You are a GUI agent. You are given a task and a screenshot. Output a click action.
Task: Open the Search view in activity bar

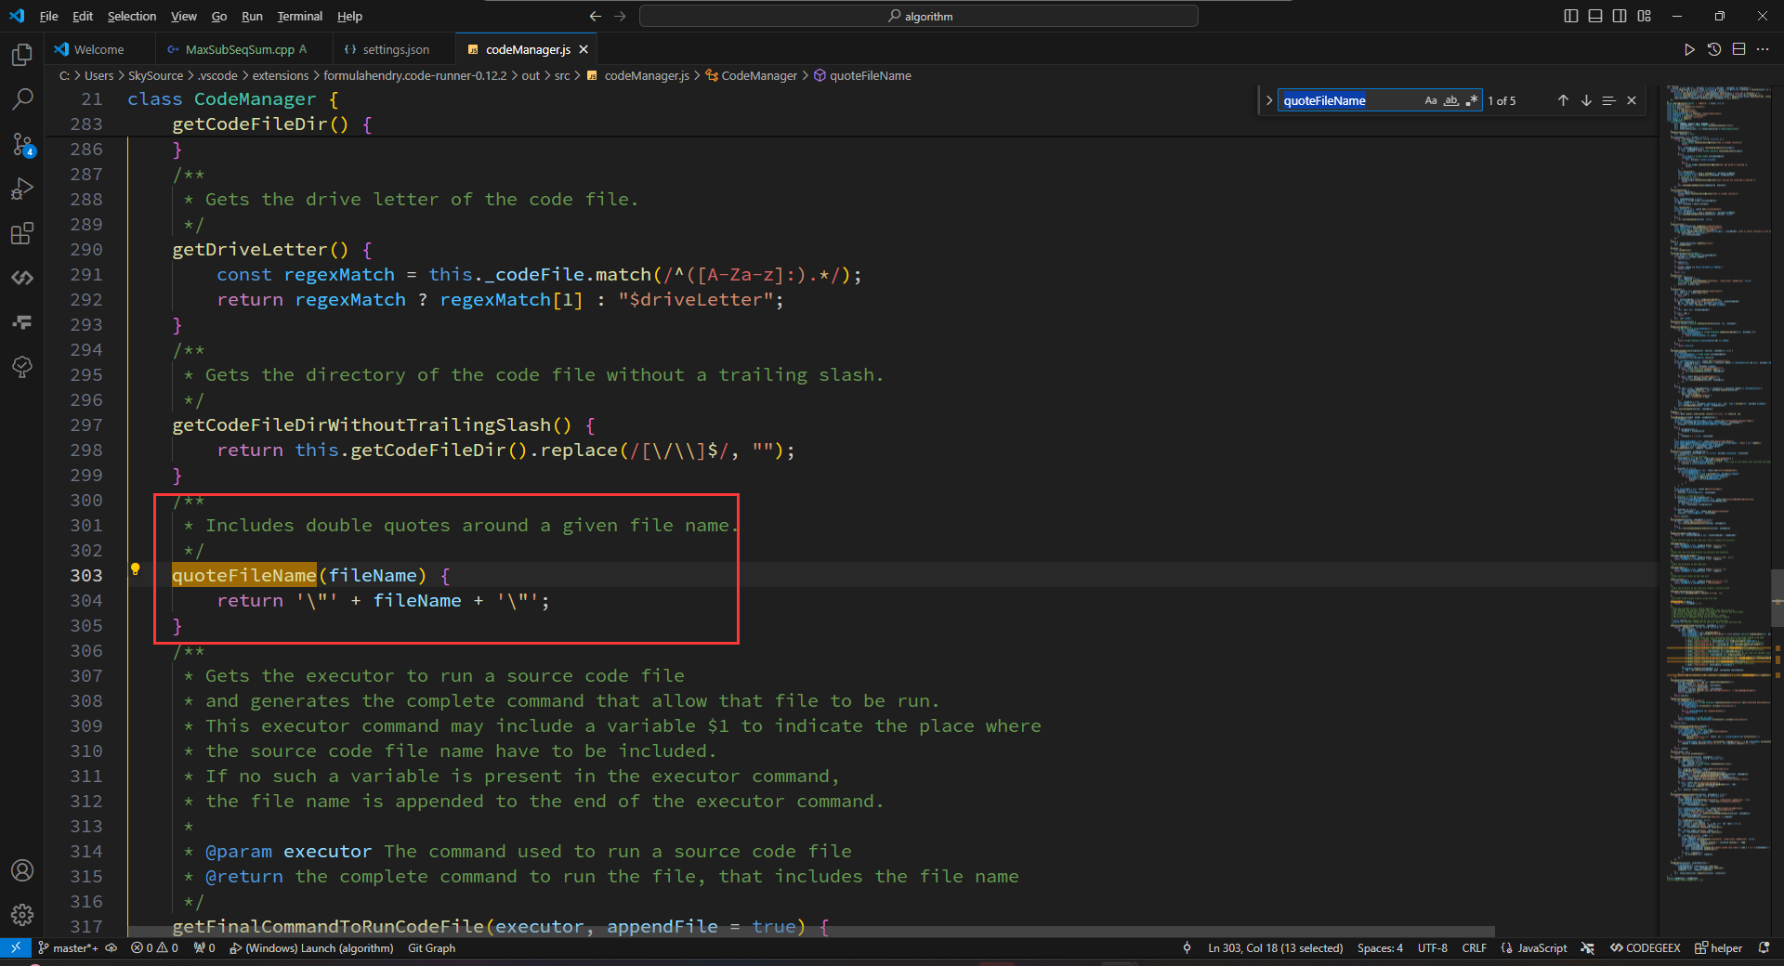[22, 99]
